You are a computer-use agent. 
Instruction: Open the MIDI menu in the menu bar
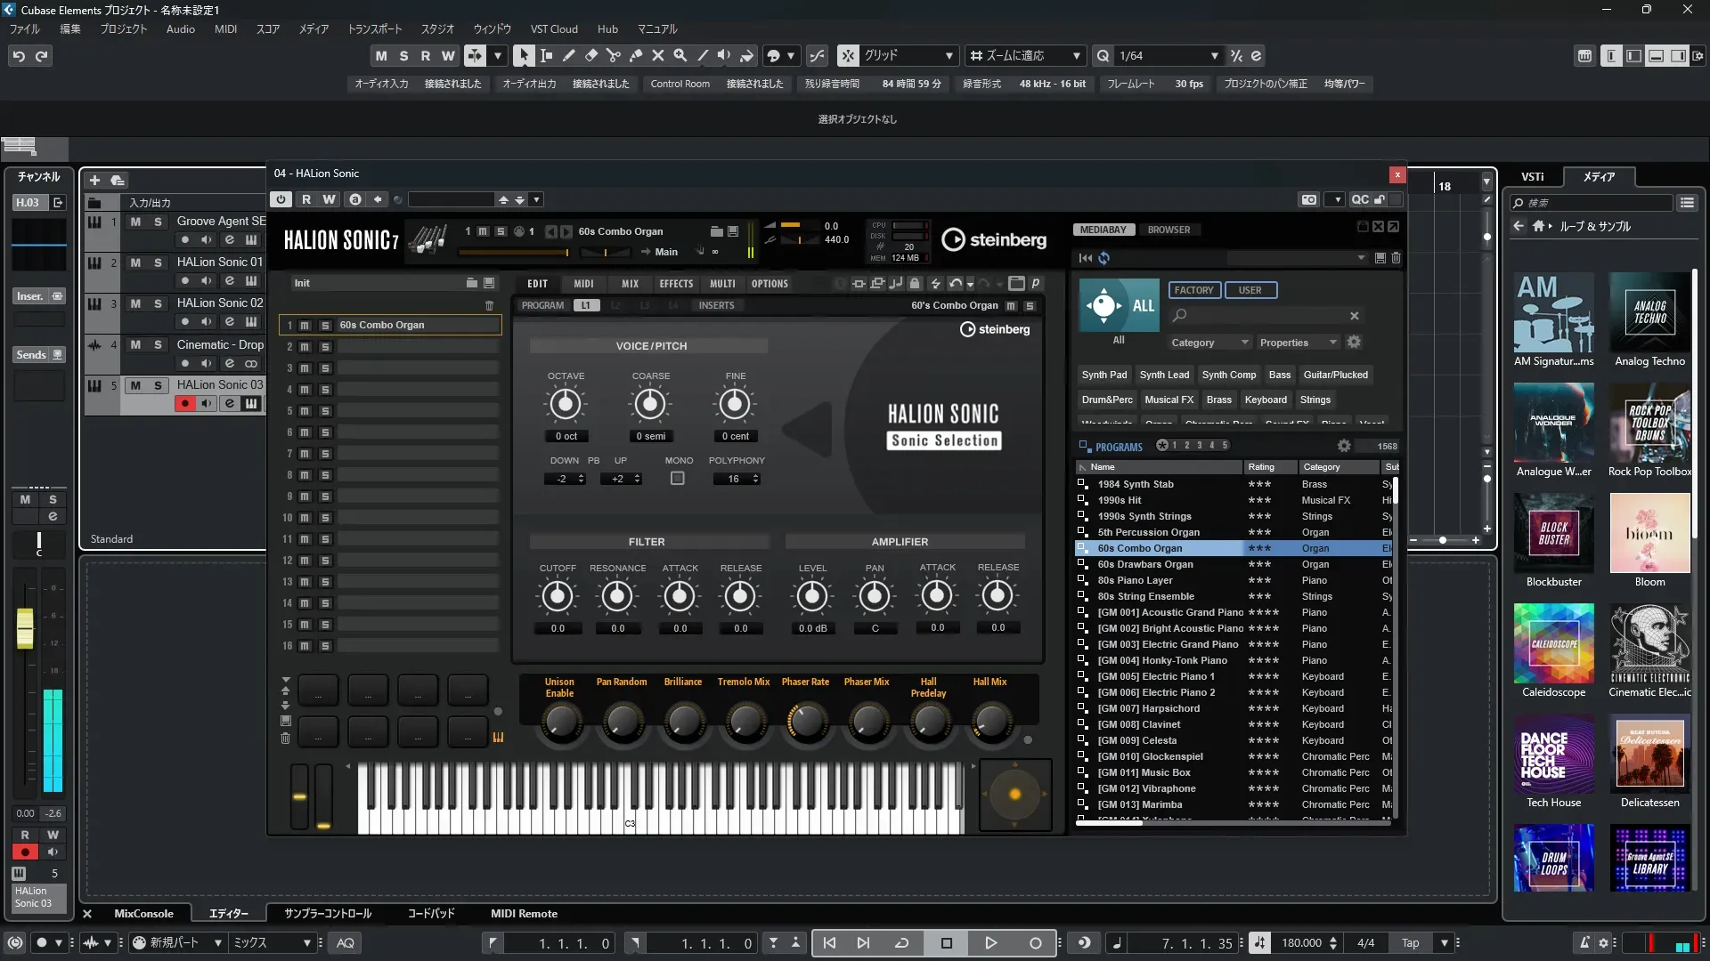[225, 28]
